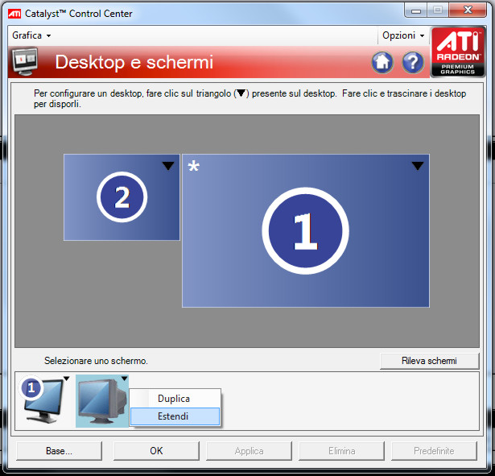Click the Predefinite button
495x476 pixels.
pyautogui.click(x=434, y=451)
